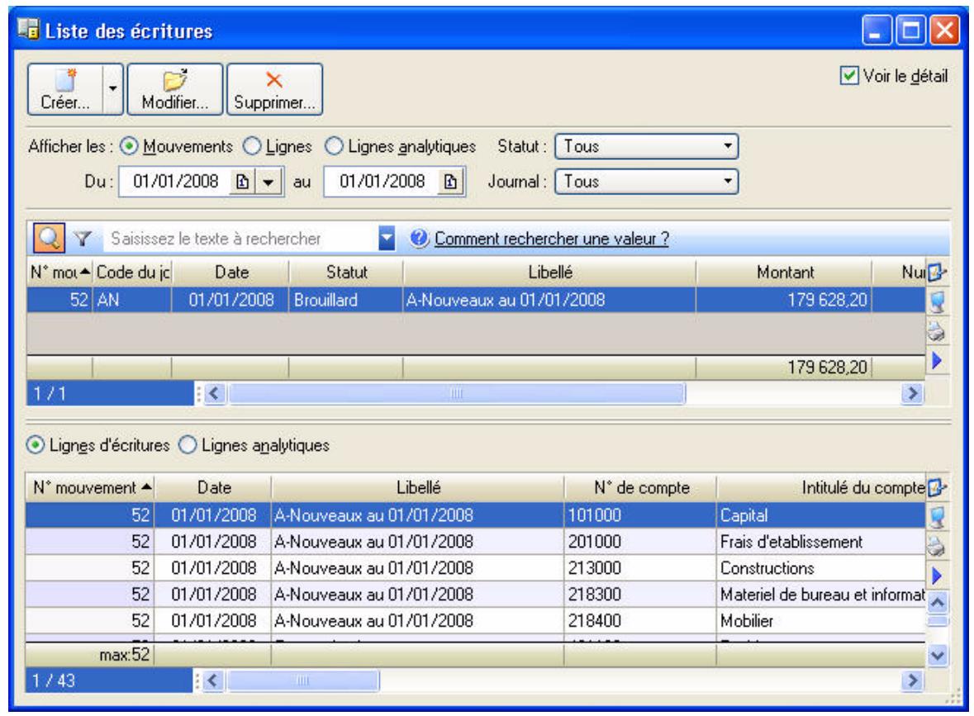The width and height of the screenshot is (974, 716).
Task: Click the Intitulé du compte column header
Action: [821, 487]
